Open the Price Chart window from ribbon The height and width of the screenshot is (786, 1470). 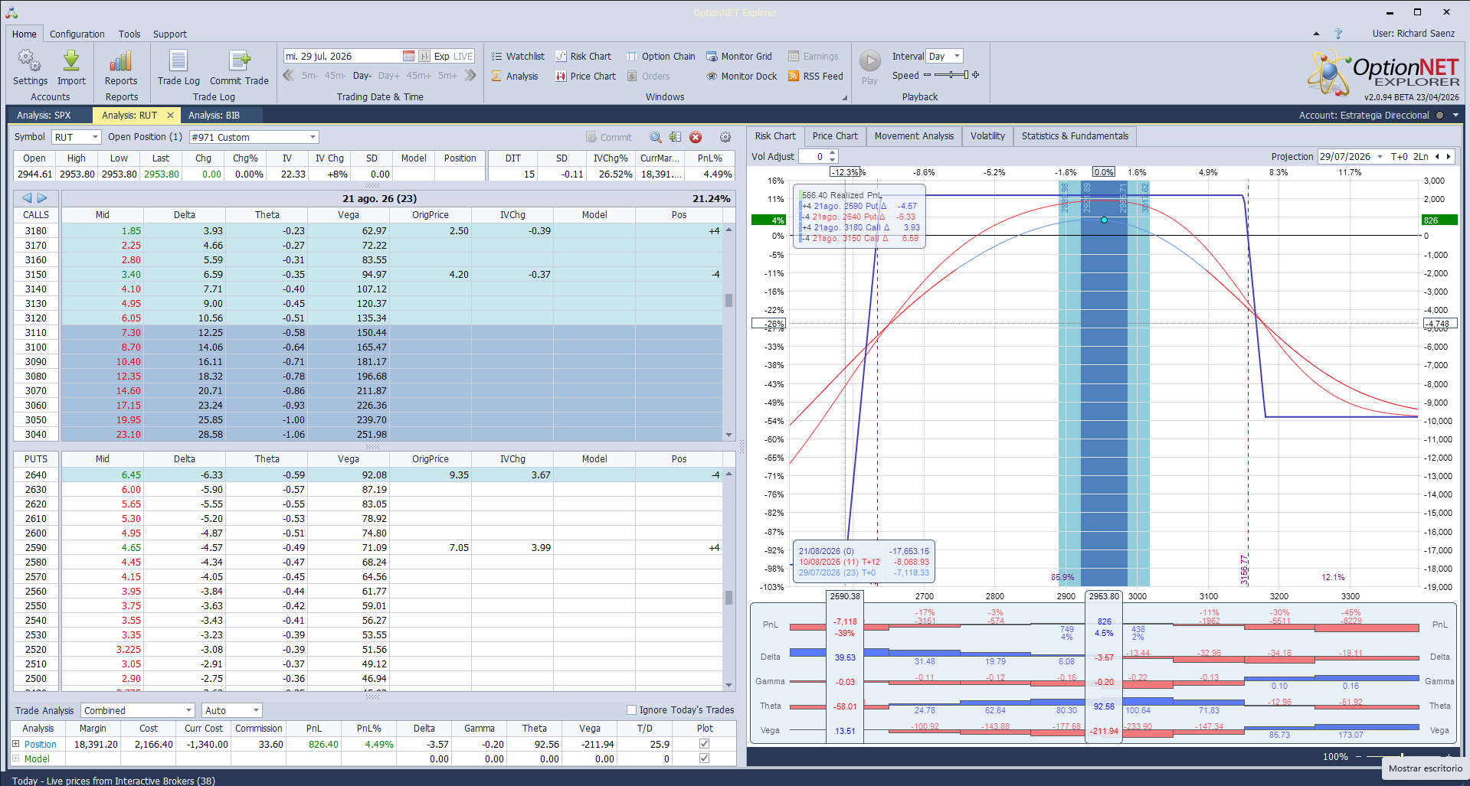click(x=585, y=76)
